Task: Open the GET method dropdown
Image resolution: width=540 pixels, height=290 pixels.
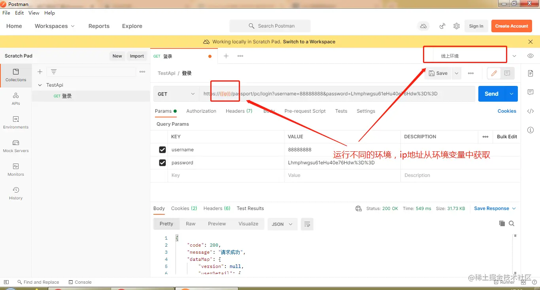Action: (176, 94)
